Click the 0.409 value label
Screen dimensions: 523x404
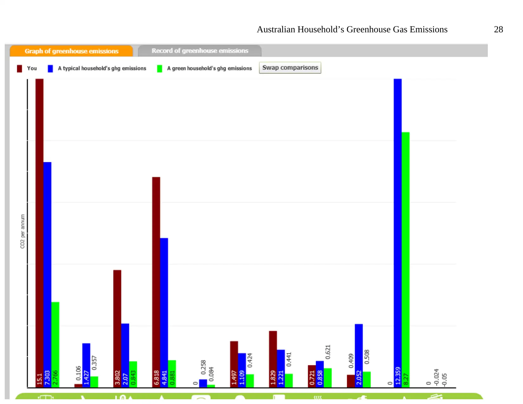pyautogui.click(x=351, y=361)
